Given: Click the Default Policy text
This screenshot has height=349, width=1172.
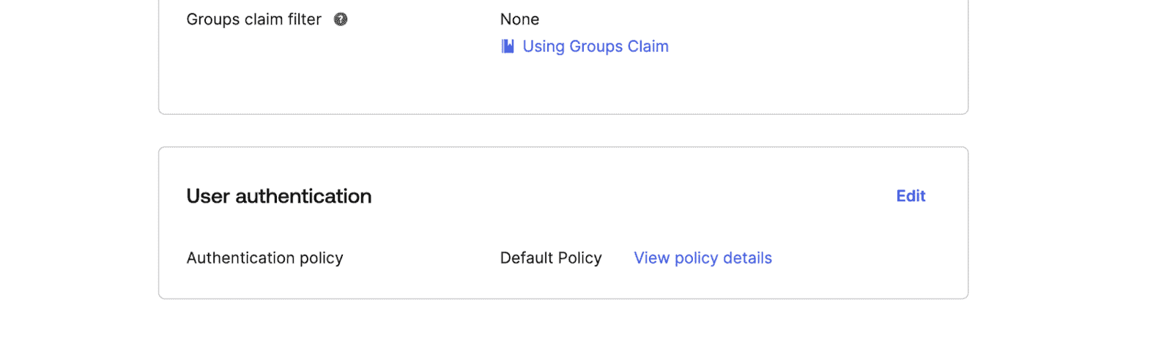Looking at the screenshot, I should point(551,258).
